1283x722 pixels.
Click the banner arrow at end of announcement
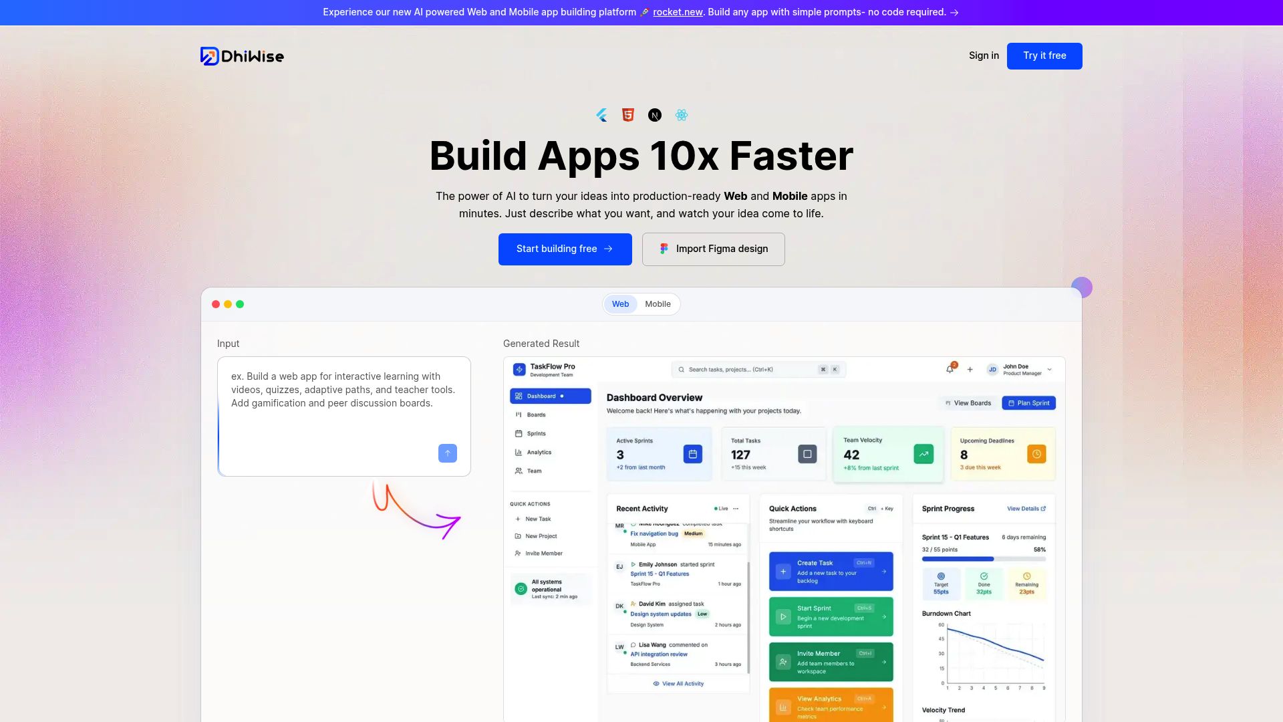(954, 12)
